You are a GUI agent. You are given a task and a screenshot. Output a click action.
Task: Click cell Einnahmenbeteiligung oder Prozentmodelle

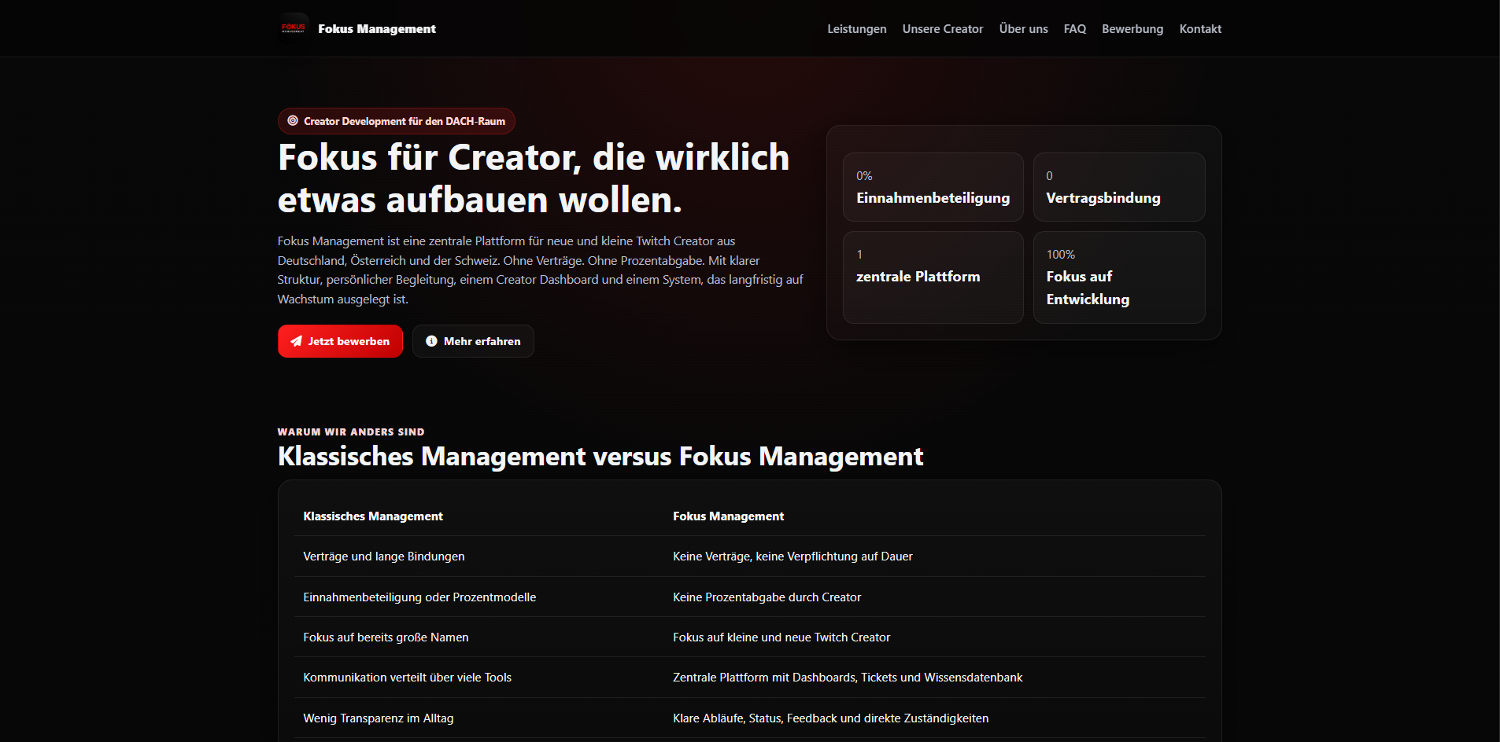pyautogui.click(x=419, y=597)
